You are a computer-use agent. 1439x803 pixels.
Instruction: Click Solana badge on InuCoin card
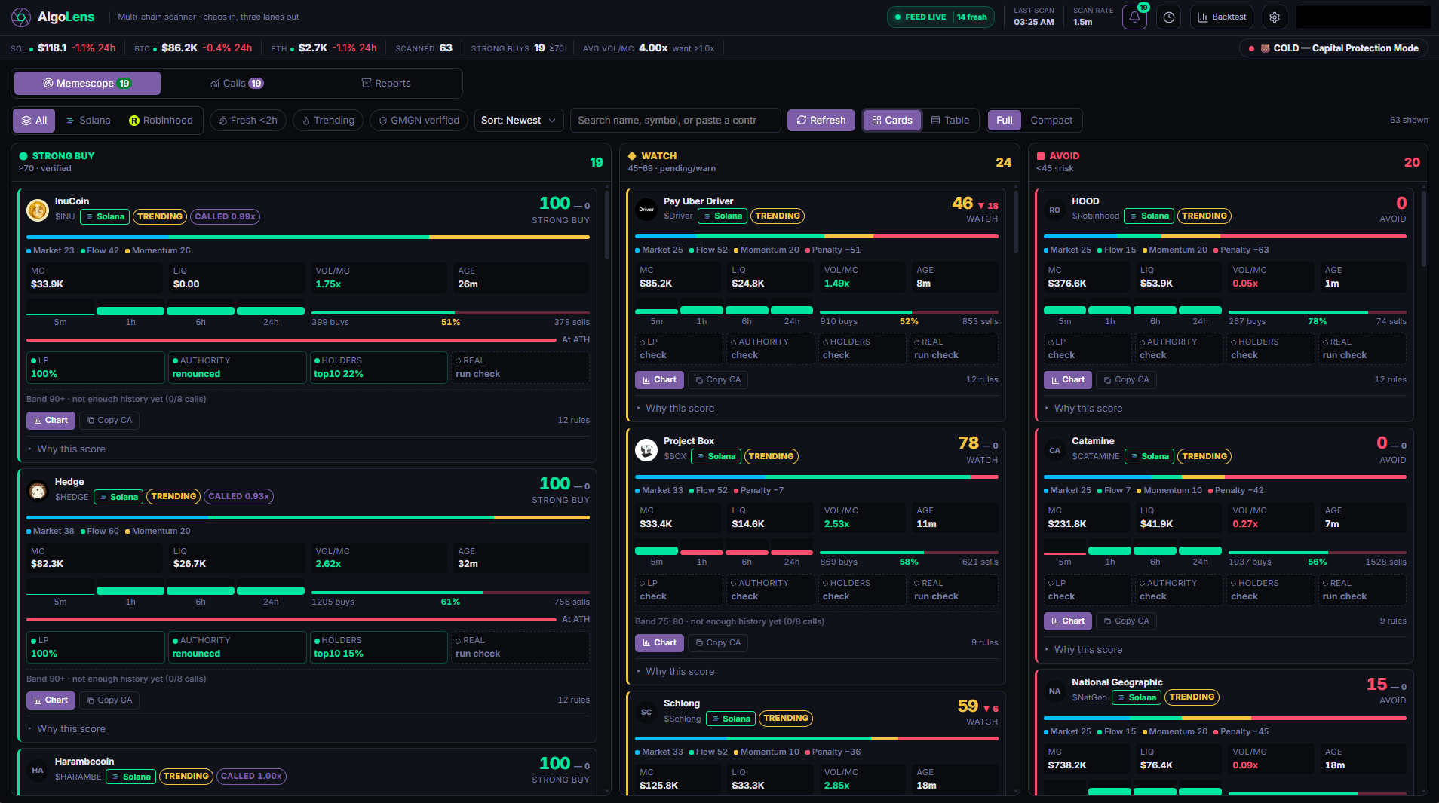(105, 216)
